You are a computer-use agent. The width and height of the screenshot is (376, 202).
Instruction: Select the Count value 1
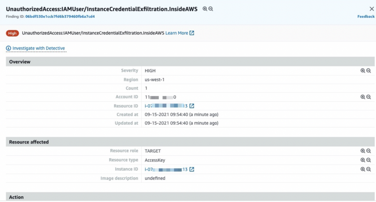point(146,88)
